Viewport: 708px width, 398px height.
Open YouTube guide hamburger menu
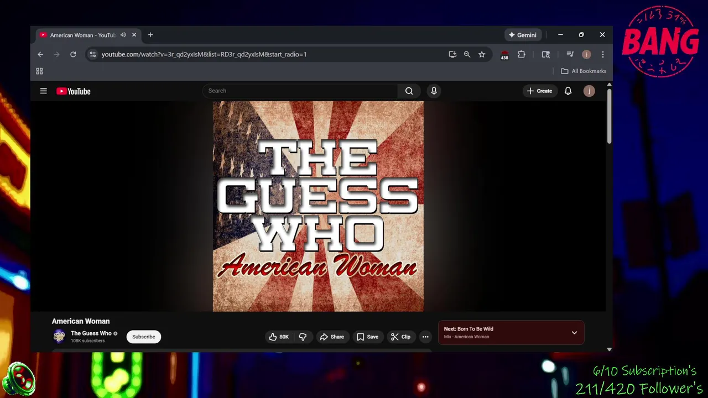[x=43, y=91]
